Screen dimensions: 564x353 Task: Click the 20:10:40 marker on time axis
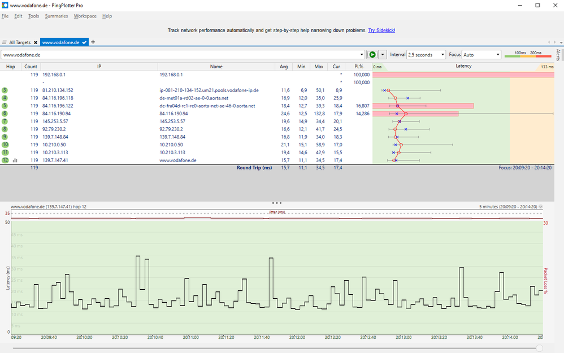[x=155, y=338]
